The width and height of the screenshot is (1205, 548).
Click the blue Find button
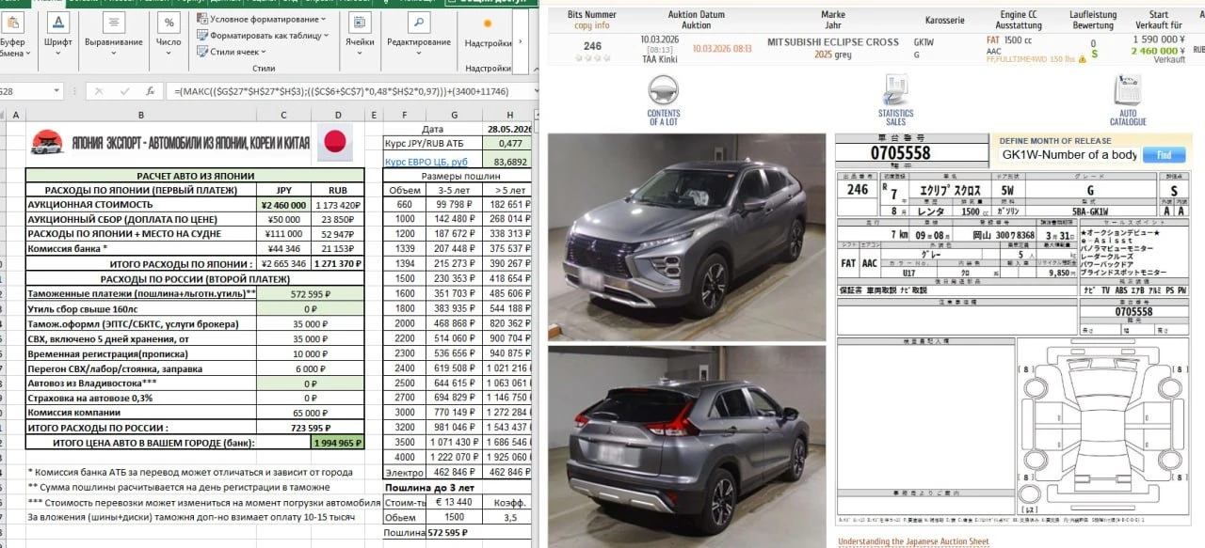pos(1164,155)
